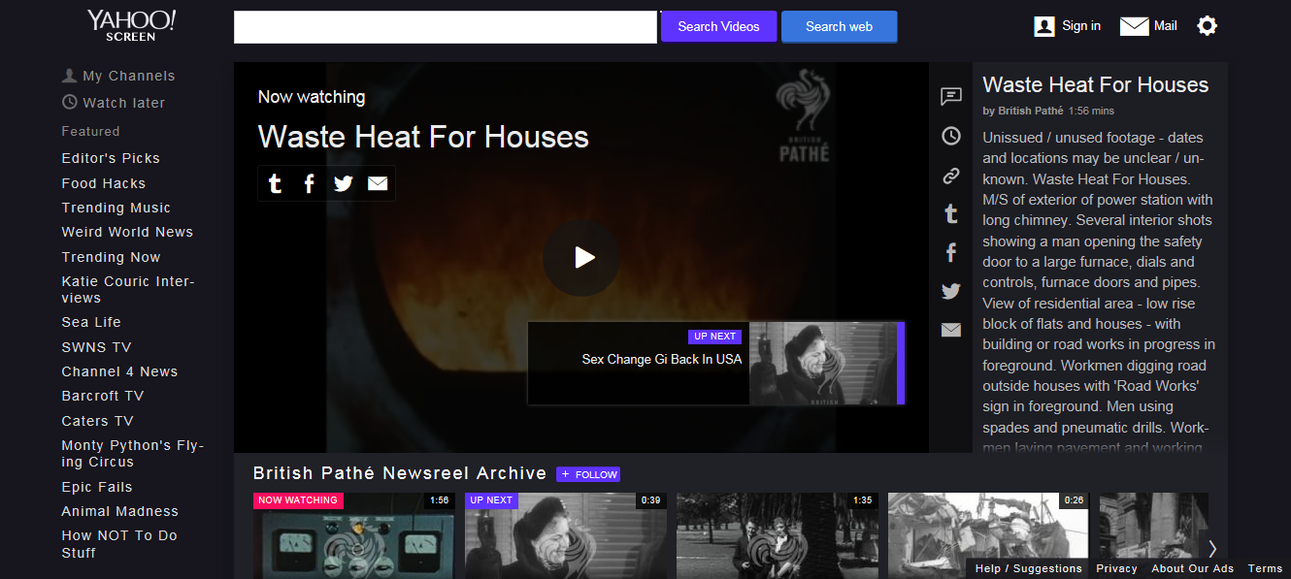Open the 0:26 duration thumbnail
The image size is (1291, 579).
(989, 535)
